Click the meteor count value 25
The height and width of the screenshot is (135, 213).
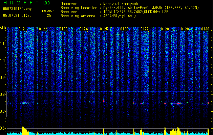click(x=49, y=16)
